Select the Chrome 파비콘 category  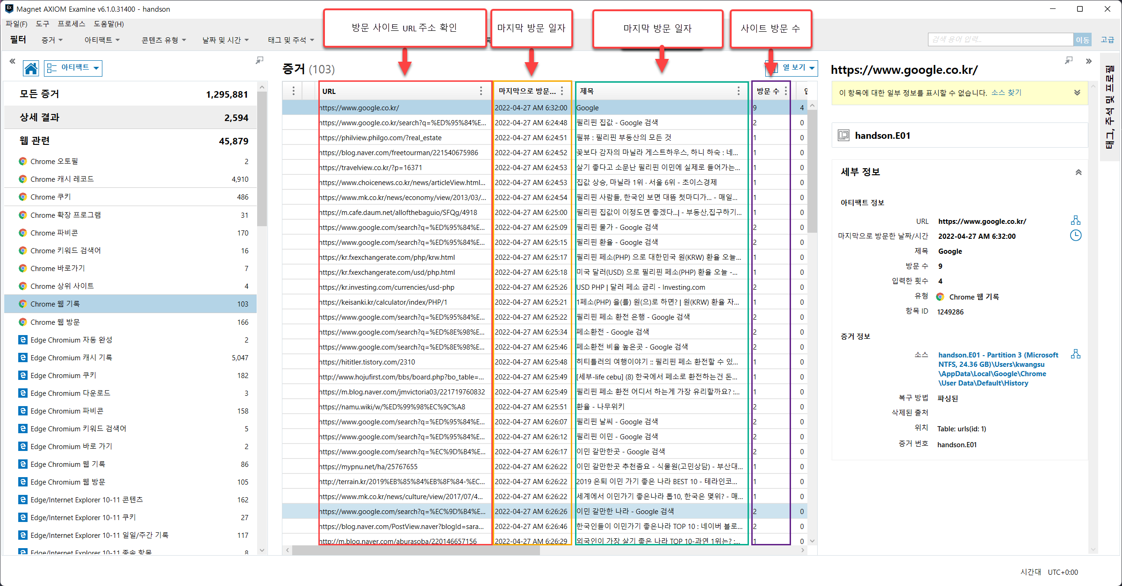coord(130,233)
